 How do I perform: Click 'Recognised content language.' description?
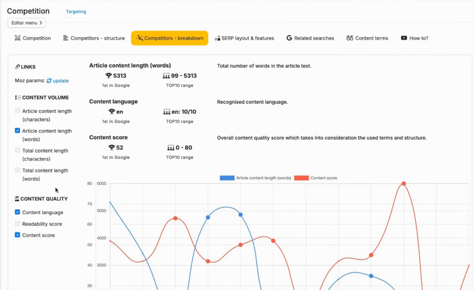pyautogui.click(x=252, y=102)
